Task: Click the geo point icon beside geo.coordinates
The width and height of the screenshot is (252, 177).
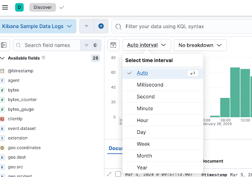Action: 2,148
